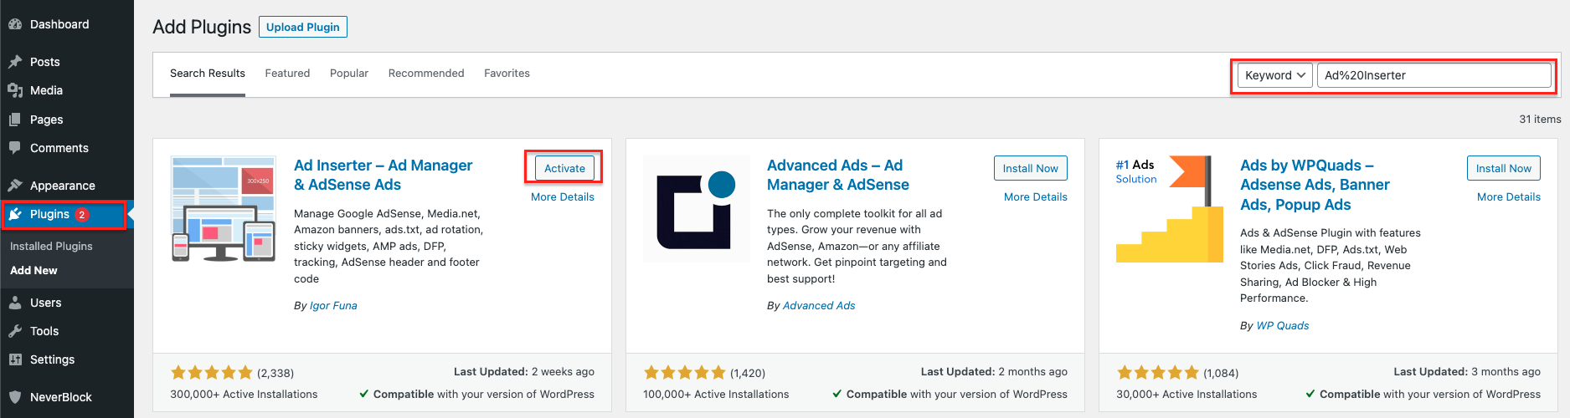Screen dimensions: 1570x418
Task: Click the Posts pushpin icon
Action: point(15,62)
